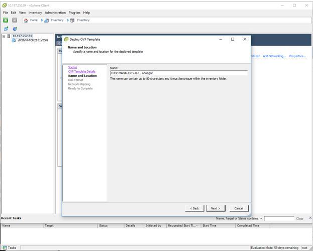Open the File menu

tap(6, 13)
